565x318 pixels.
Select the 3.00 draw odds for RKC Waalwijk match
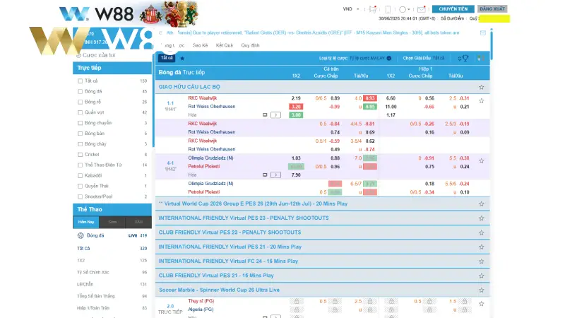coord(296,115)
